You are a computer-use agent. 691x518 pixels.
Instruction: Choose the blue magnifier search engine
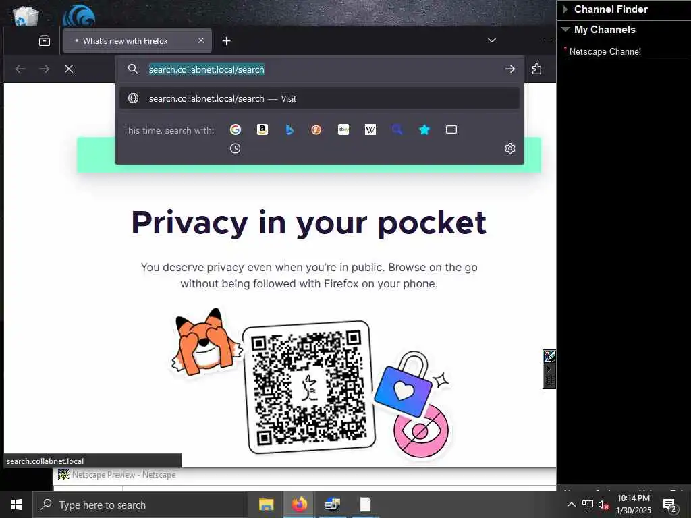click(x=397, y=129)
